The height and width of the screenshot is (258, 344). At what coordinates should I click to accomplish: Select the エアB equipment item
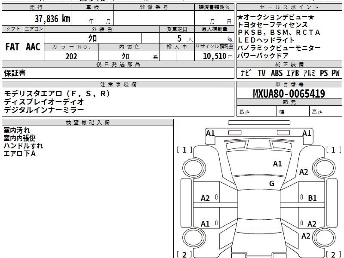coord(292,73)
